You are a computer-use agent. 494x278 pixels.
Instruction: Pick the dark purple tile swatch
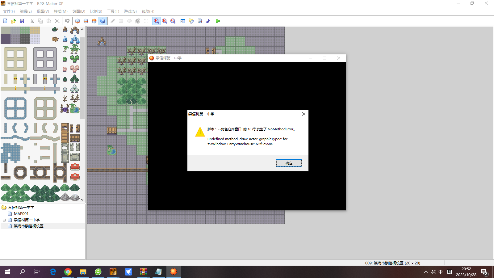(x=6, y=39)
